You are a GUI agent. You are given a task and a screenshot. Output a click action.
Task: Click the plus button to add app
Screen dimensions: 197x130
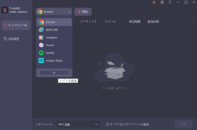click(54, 73)
